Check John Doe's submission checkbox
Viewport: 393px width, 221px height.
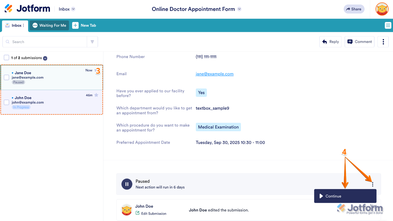tap(6, 102)
